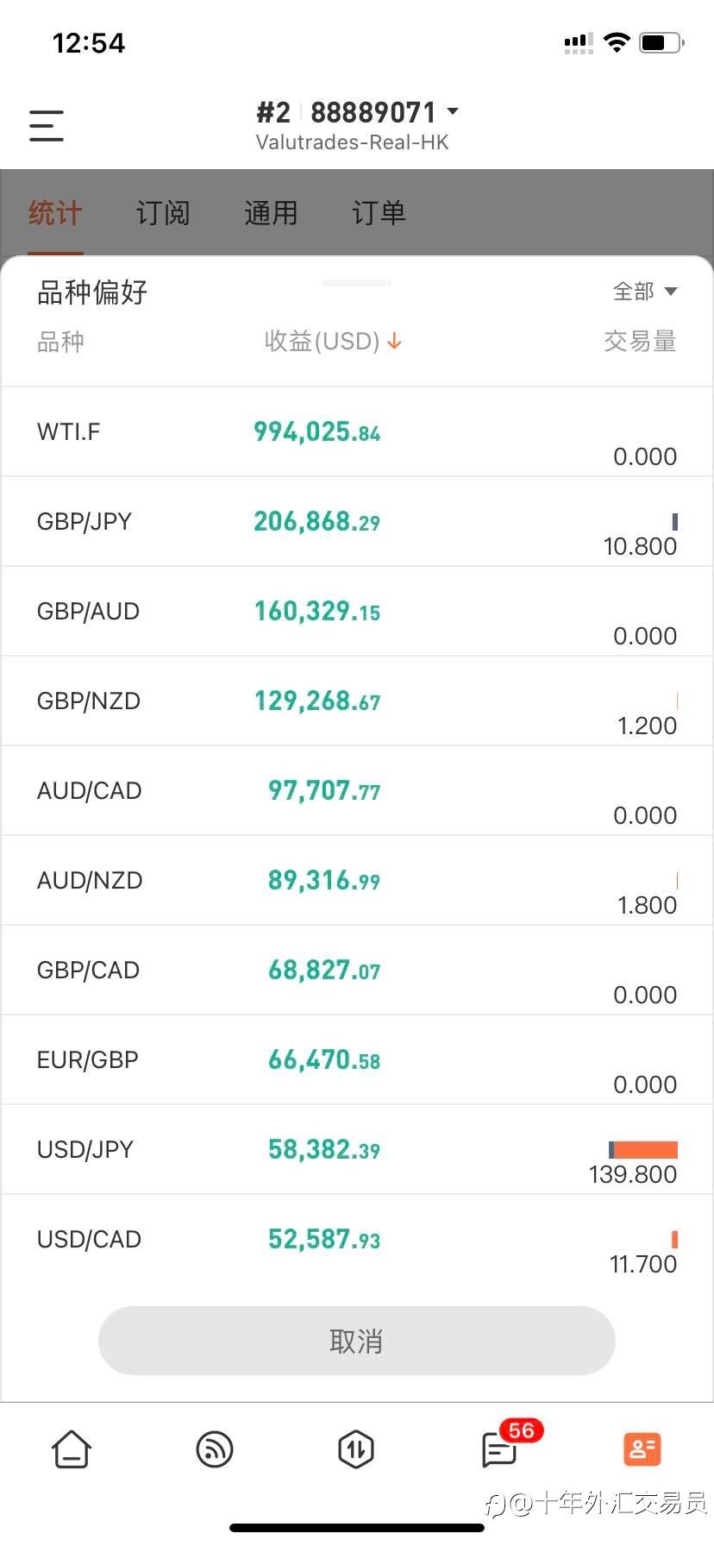Switch to the 订阅 tab
714x1546 pixels.
[x=163, y=213]
